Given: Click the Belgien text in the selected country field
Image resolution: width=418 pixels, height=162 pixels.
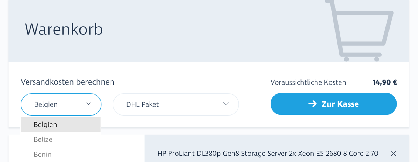Looking at the screenshot, I should click(46, 104).
